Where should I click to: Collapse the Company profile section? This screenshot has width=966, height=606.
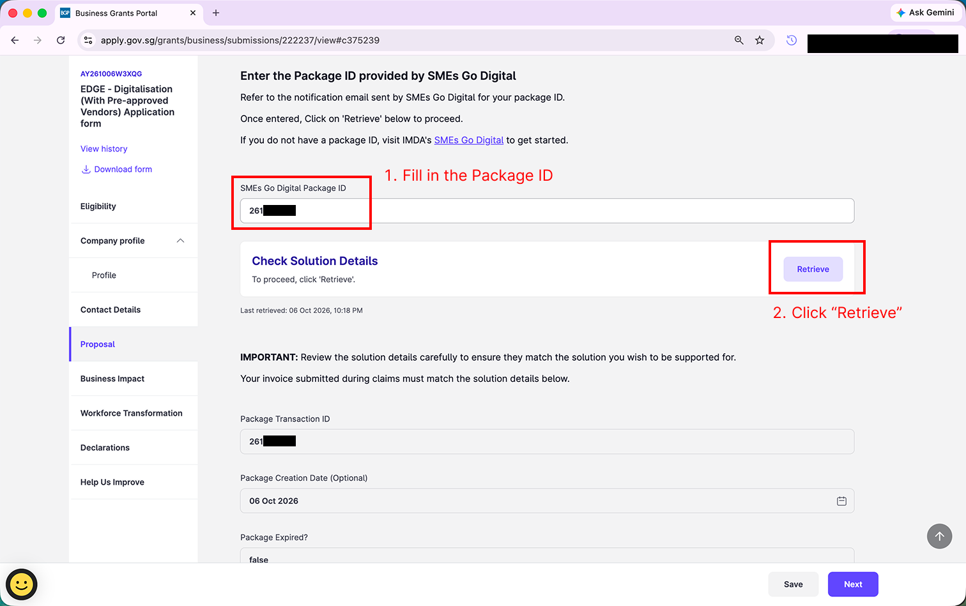click(180, 241)
